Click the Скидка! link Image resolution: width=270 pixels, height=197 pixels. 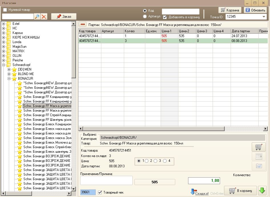(x=202, y=193)
